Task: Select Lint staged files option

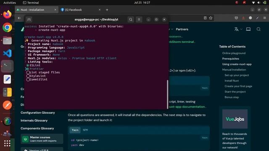Action: tap(43, 73)
